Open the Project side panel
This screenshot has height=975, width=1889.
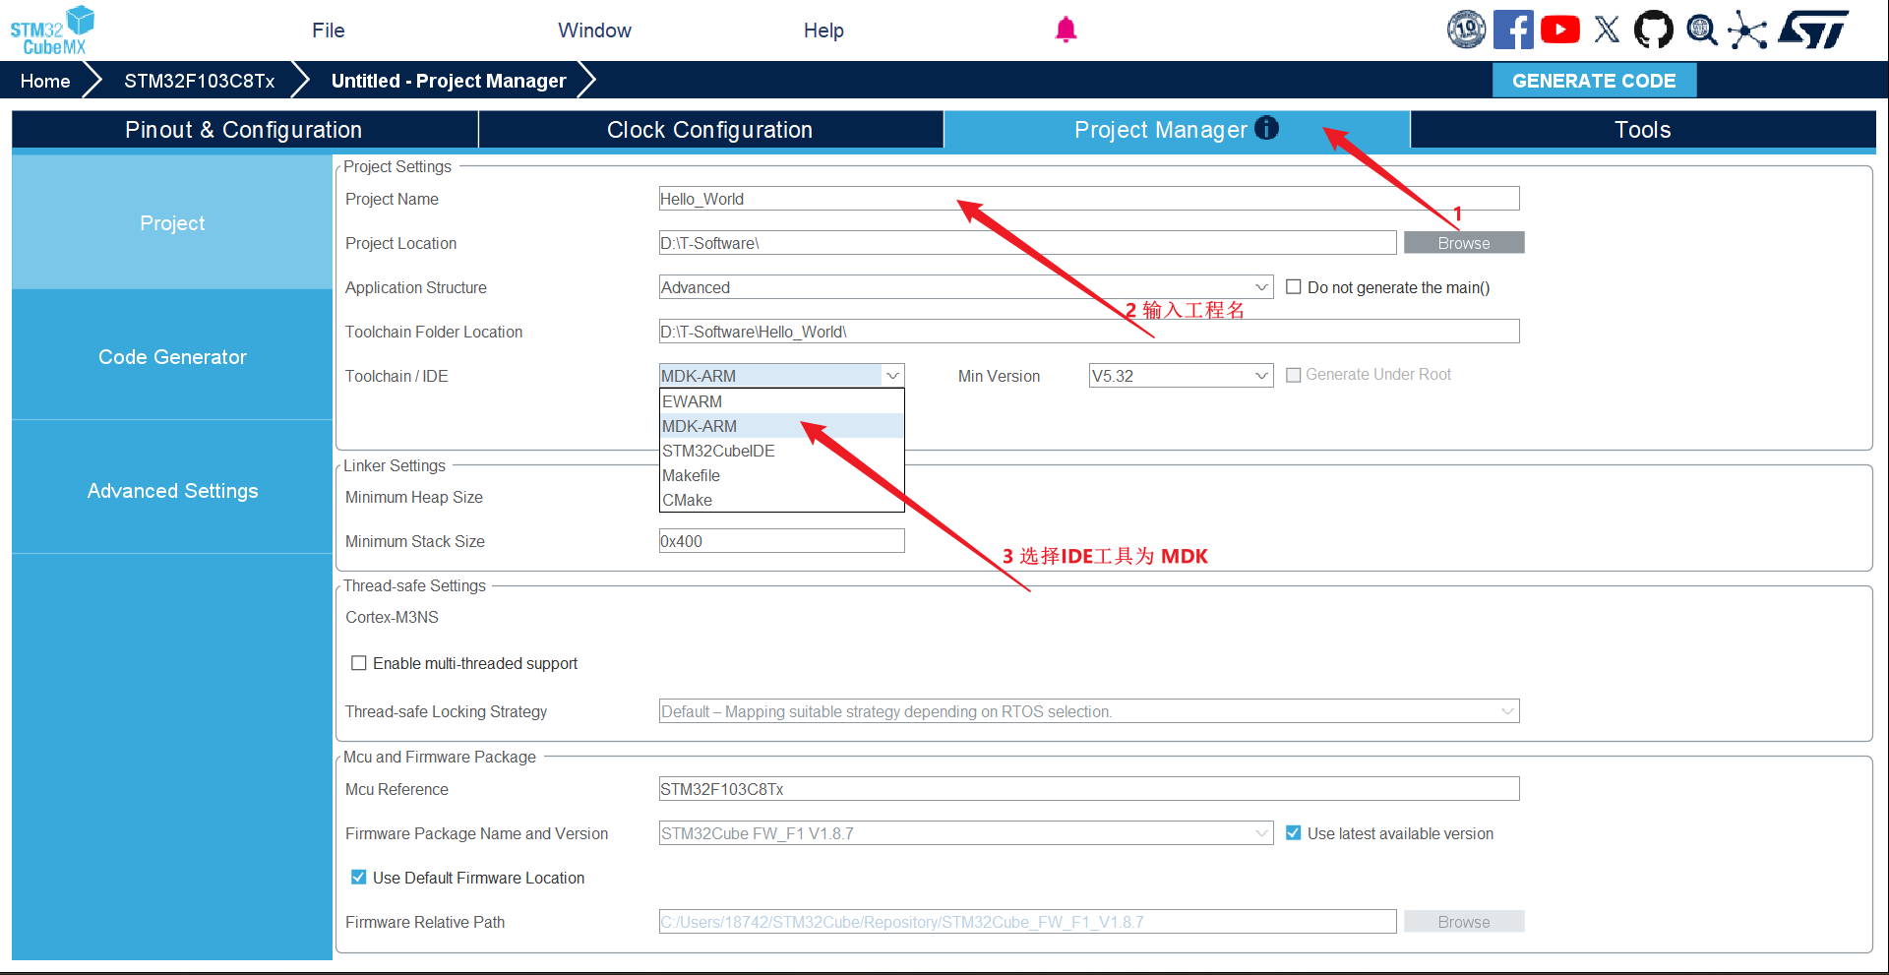click(172, 223)
